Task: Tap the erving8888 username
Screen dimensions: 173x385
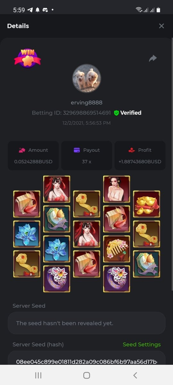Action: 86,103
